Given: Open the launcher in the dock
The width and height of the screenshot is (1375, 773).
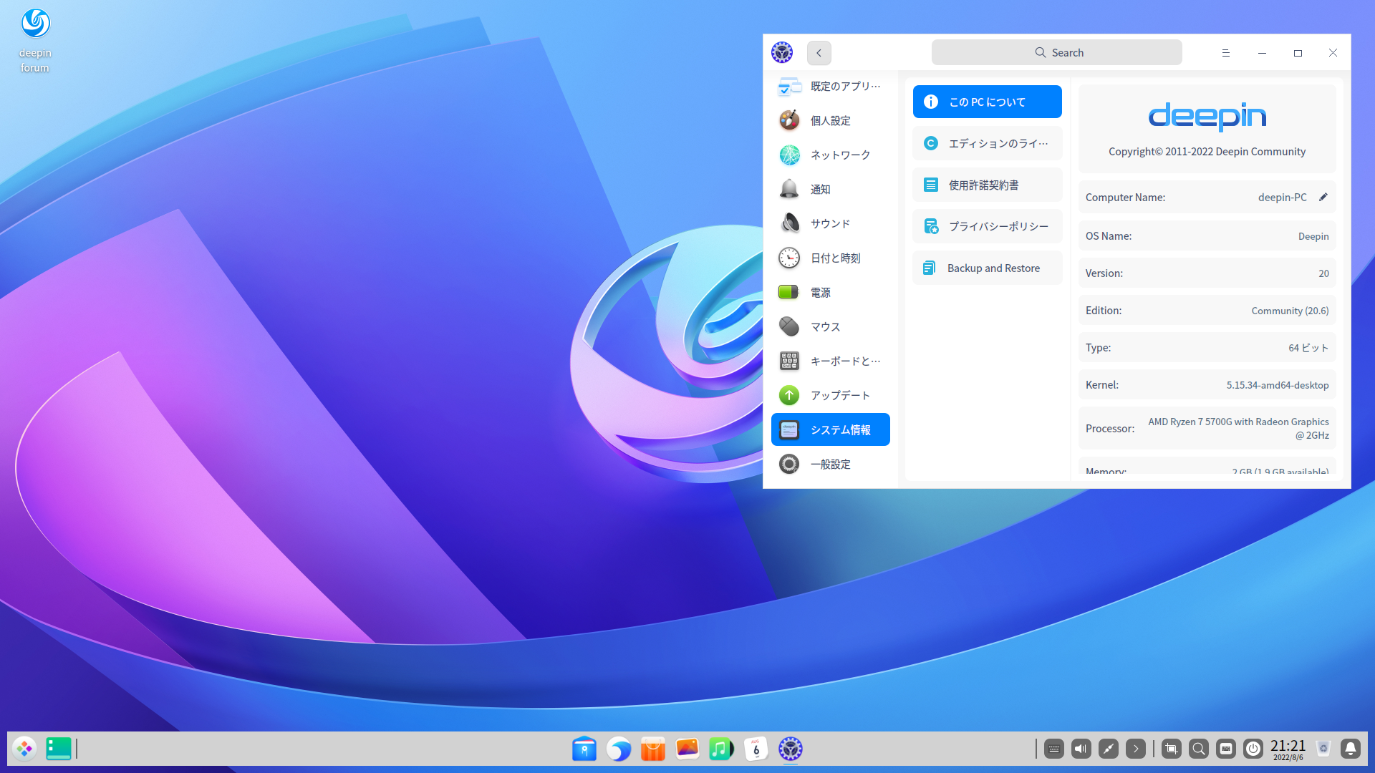Looking at the screenshot, I should [x=24, y=749].
